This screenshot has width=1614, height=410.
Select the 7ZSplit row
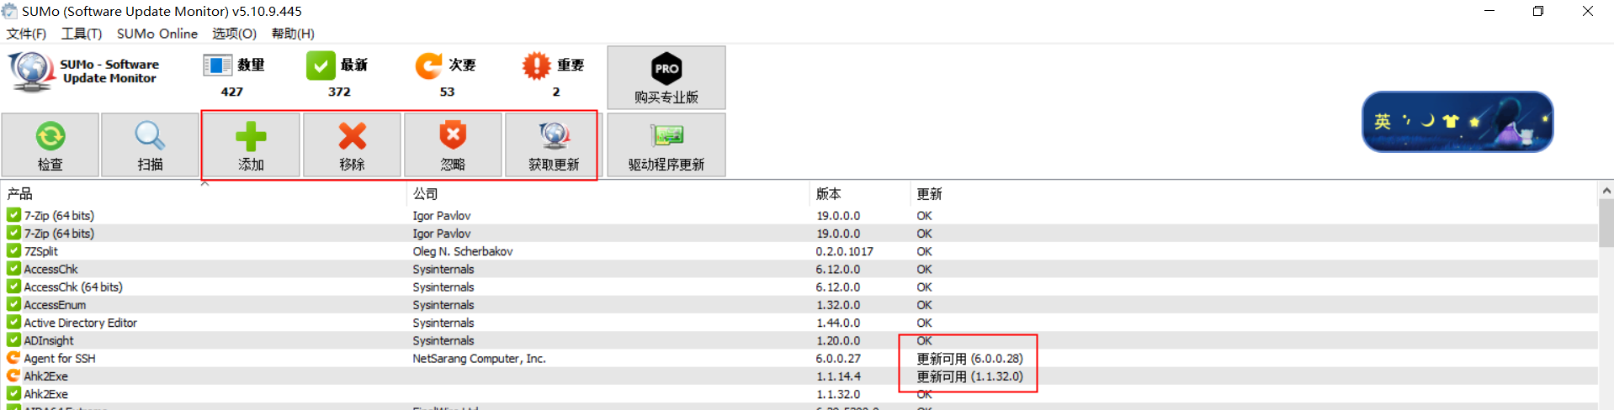[x=799, y=251]
